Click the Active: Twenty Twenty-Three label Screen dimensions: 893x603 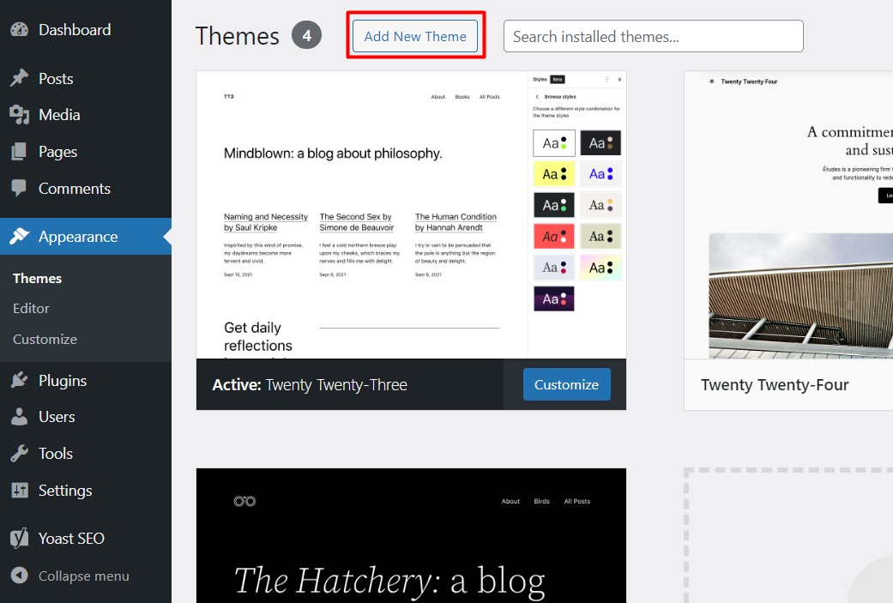tap(310, 385)
